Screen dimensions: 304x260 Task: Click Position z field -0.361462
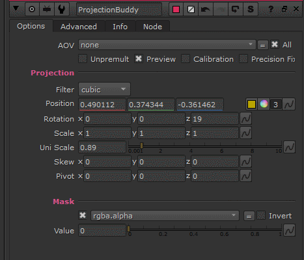(200, 105)
